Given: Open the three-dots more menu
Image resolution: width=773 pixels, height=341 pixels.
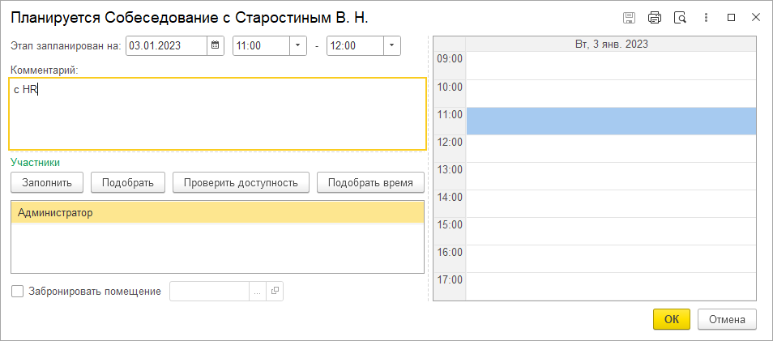Looking at the screenshot, I should tap(707, 17).
